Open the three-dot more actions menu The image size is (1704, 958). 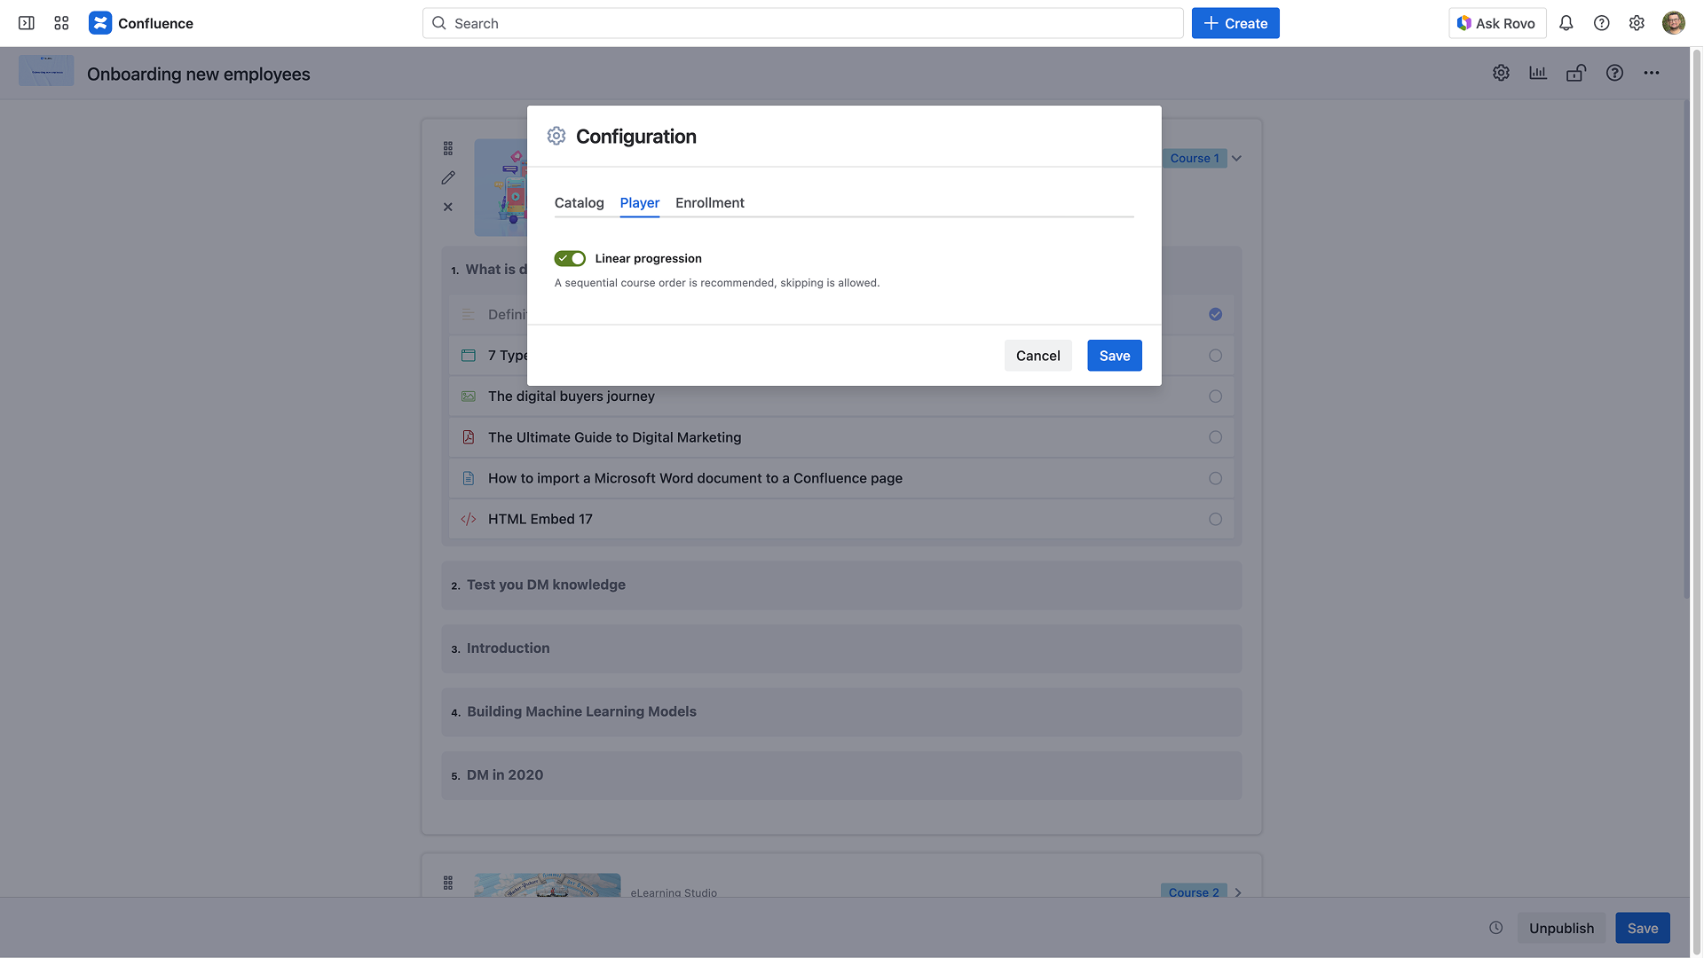tap(1651, 74)
